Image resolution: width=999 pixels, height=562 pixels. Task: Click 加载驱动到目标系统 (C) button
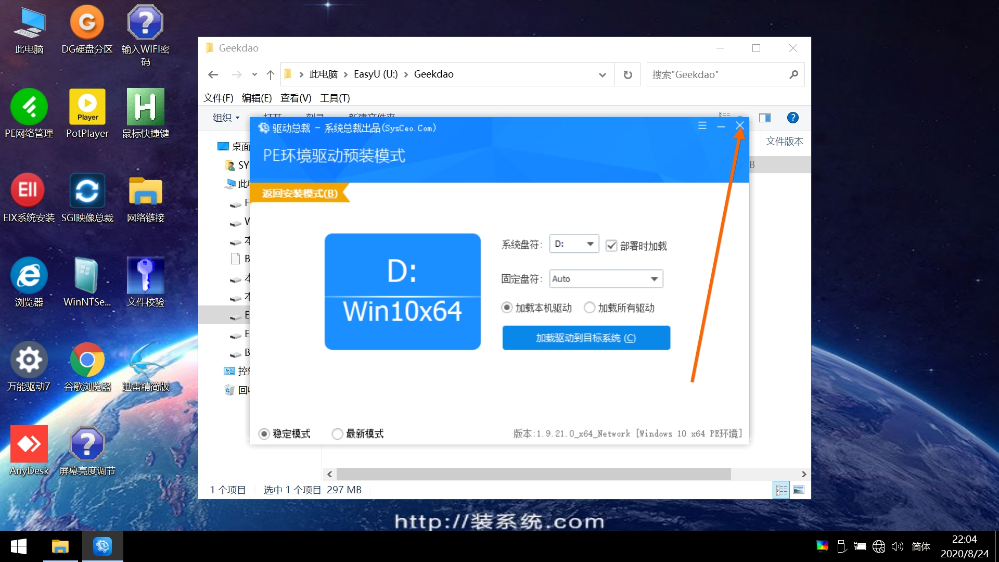point(586,338)
